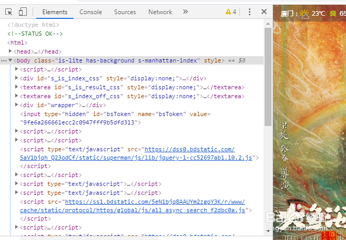This screenshot has height=240, width=346.
Task: Expand the s_index_off_css textarea node
Action: (x=16, y=96)
